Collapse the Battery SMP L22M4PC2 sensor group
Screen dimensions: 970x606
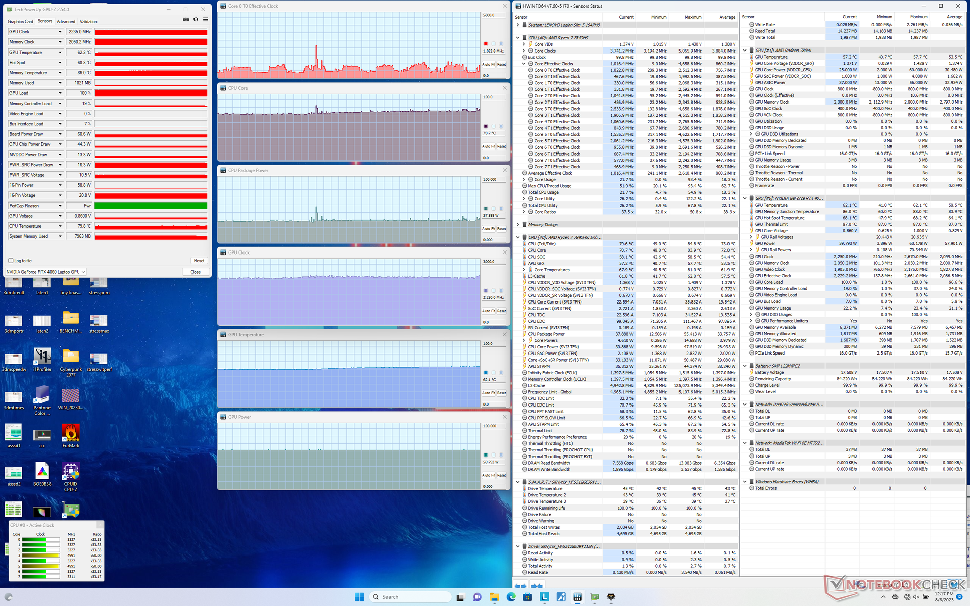pyautogui.click(x=745, y=366)
